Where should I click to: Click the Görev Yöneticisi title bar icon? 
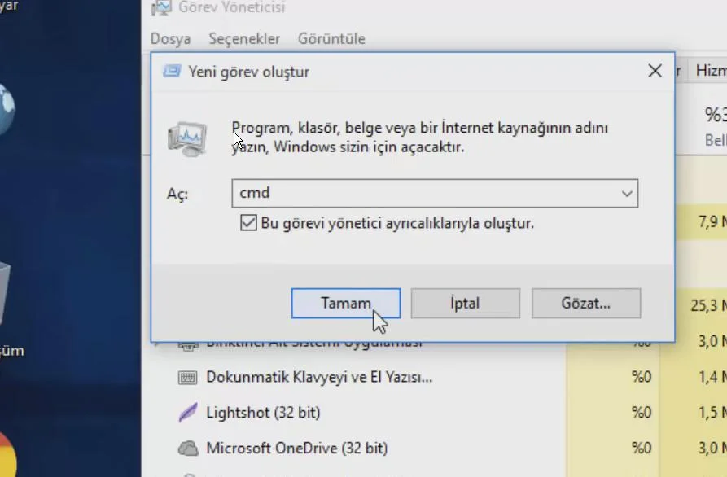162,7
